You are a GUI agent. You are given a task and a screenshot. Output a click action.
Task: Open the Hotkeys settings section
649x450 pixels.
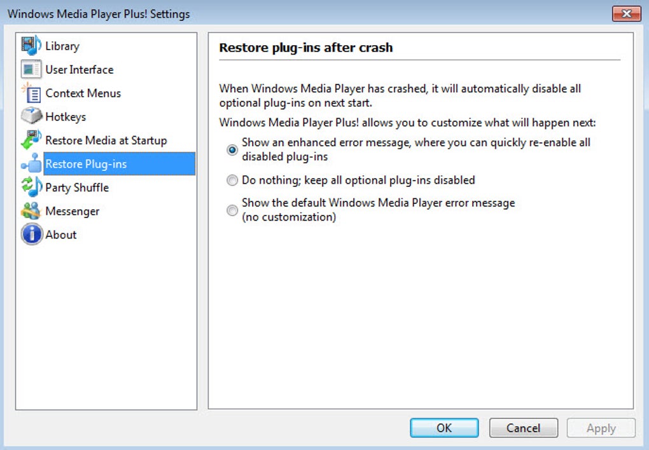tap(66, 117)
